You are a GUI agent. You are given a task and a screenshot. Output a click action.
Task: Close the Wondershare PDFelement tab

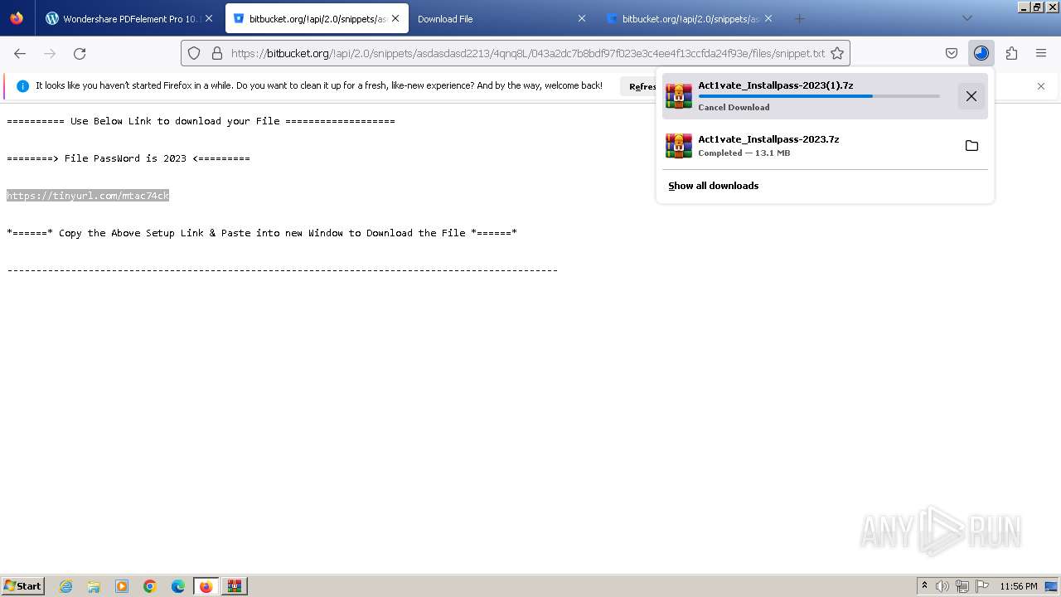[x=208, y=18]
